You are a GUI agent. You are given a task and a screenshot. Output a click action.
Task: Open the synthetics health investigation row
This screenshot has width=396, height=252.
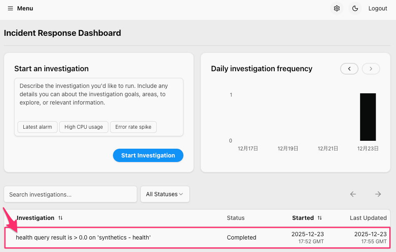[x=83, y=237]
